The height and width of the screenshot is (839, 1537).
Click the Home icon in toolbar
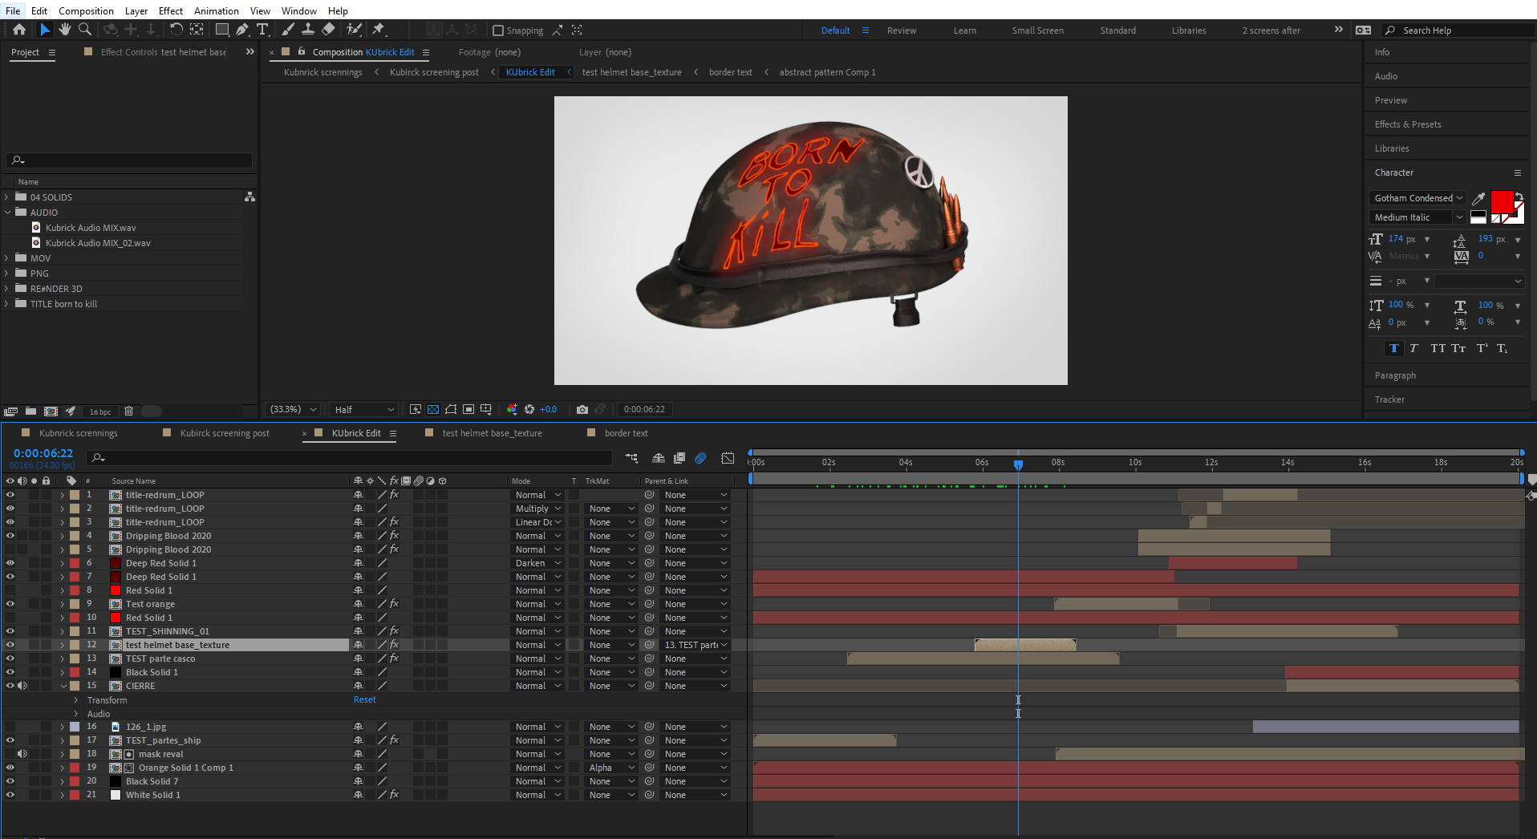(19, 30)
